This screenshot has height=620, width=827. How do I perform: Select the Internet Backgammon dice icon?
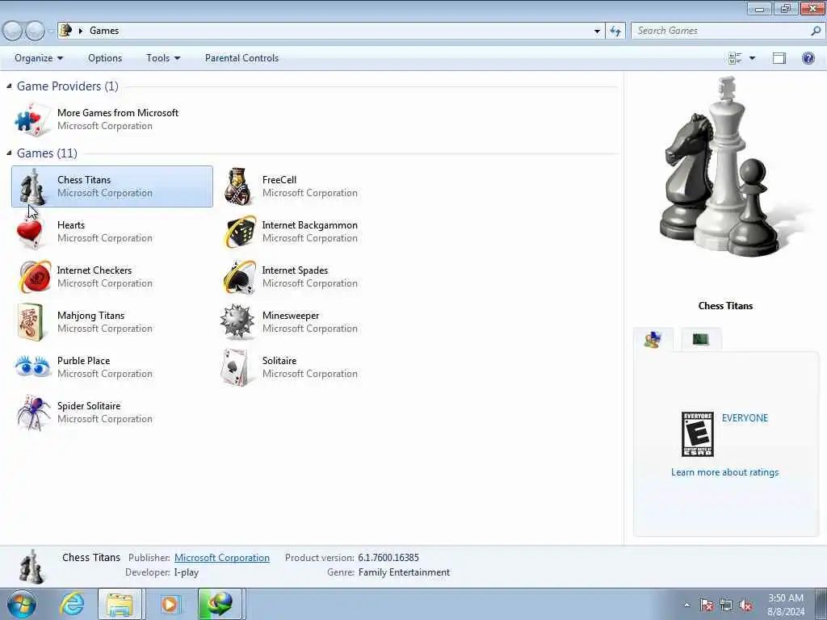click(239, 232)
